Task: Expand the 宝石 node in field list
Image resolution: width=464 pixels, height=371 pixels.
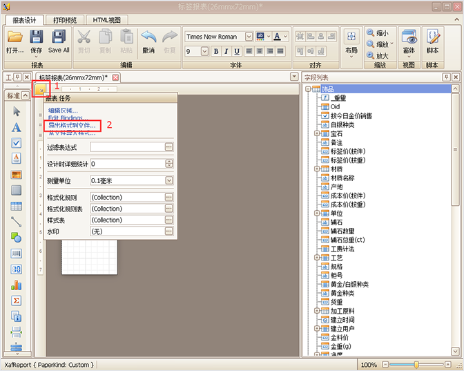Action: (x=317, y=133)
